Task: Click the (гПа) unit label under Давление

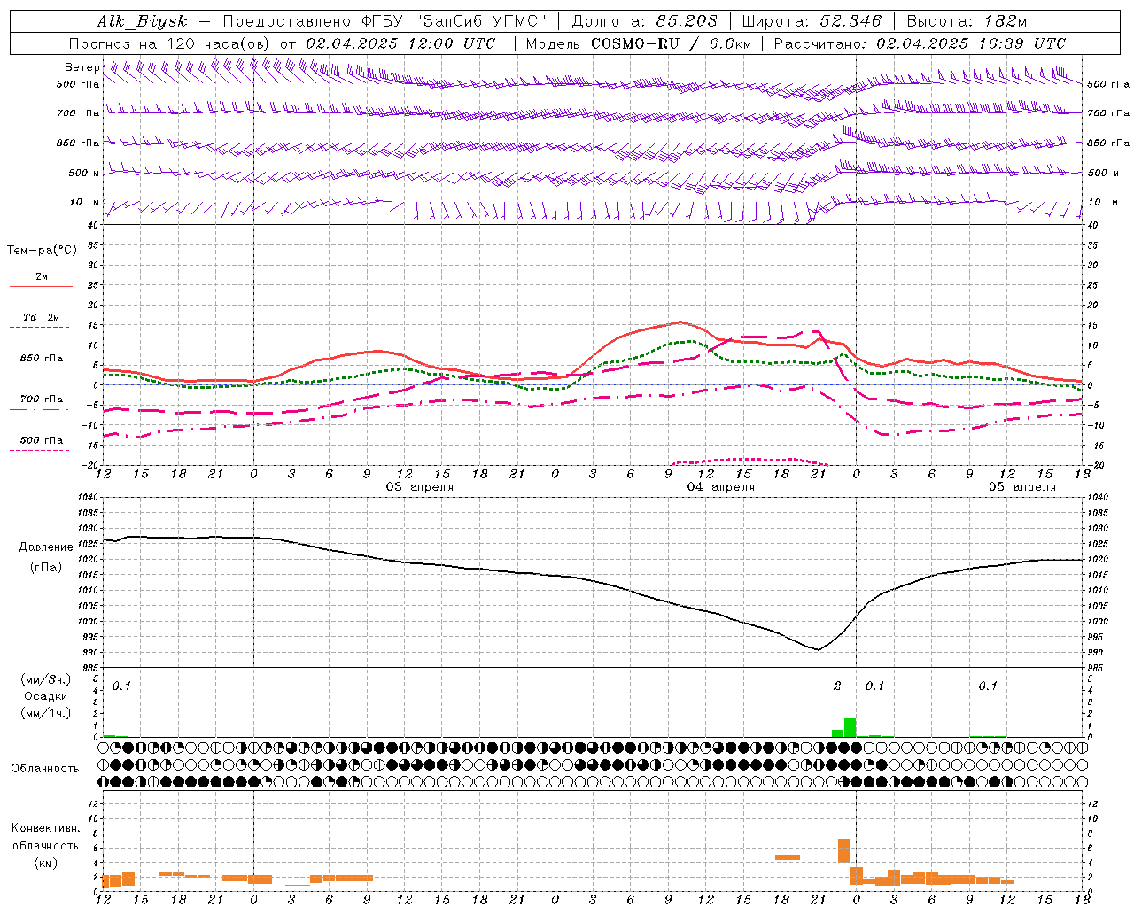Action: point(46,568)
